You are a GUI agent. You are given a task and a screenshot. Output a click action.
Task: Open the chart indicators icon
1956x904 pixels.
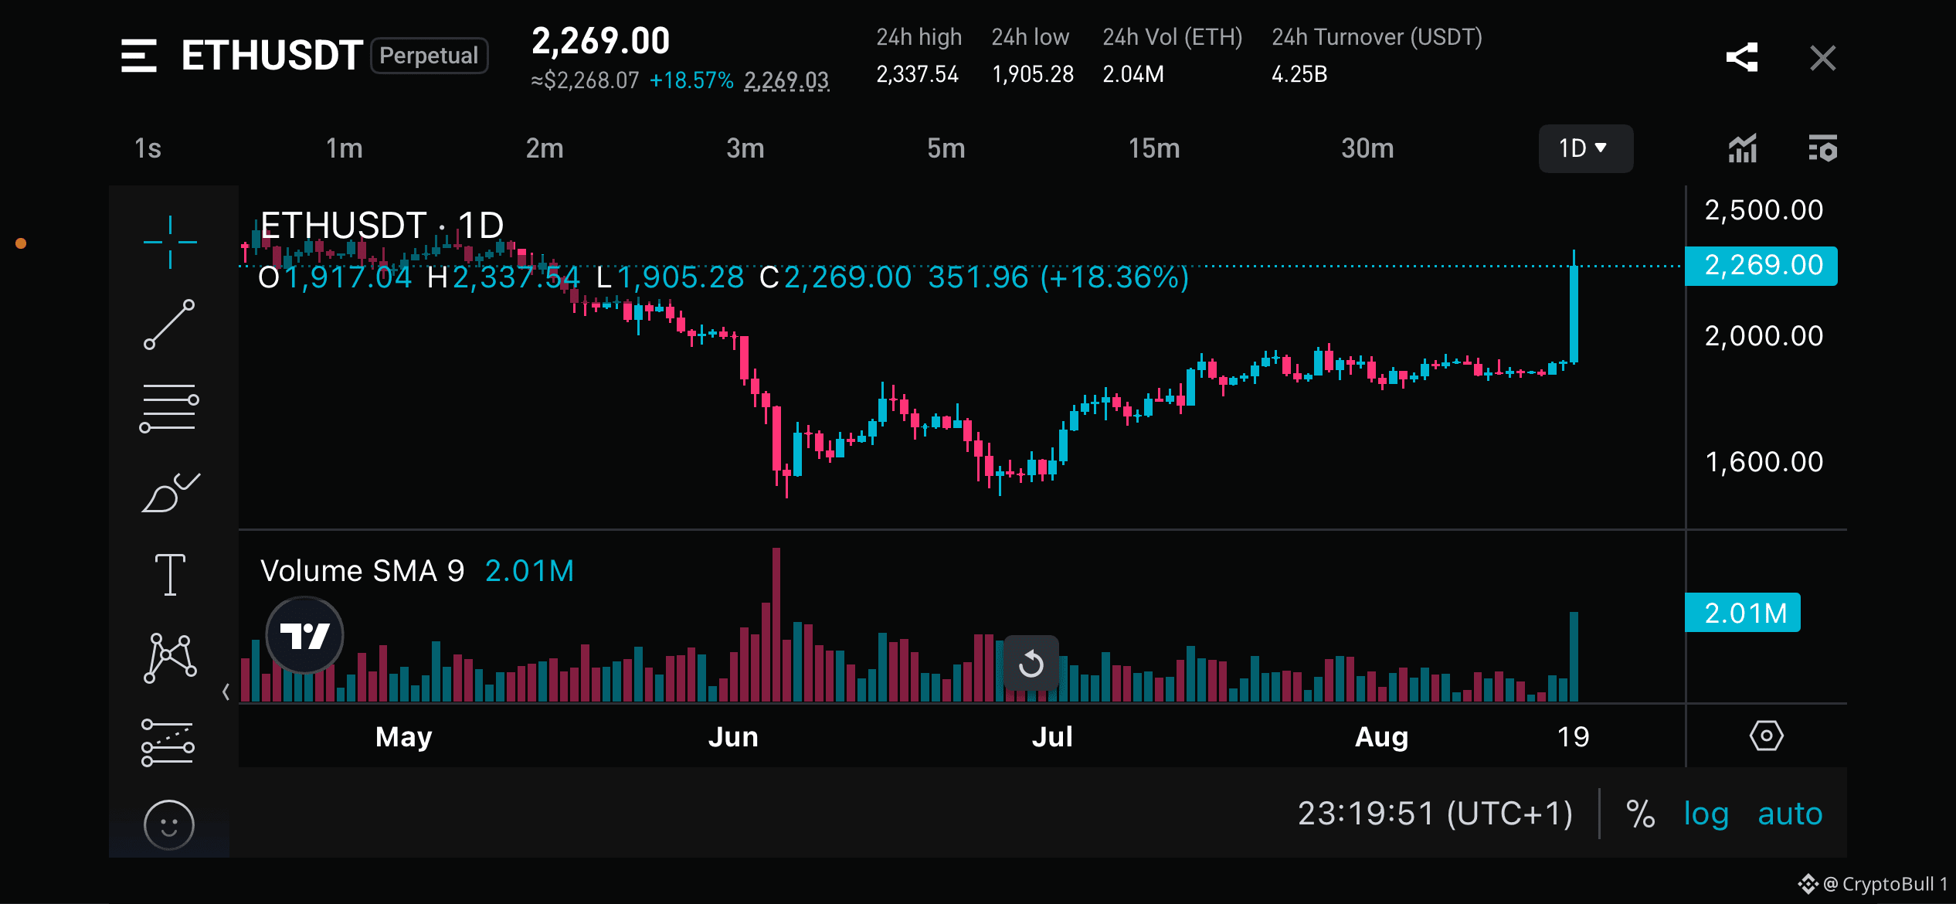1743,148
